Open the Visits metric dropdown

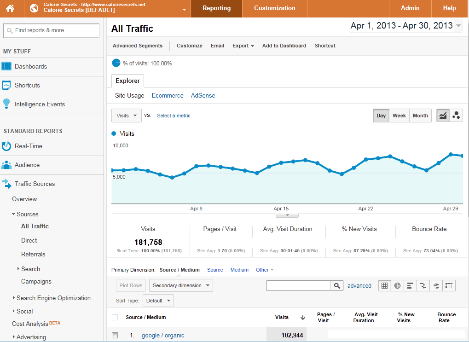pos(127,116)
